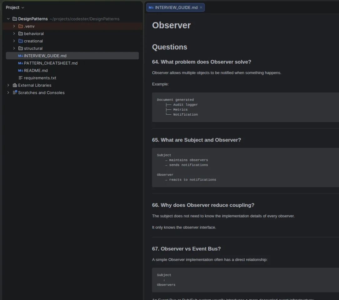The height and width of the screenshot is (300, 339).
Task: Click the External Libraries icon
Action: (x=15, y=85)
